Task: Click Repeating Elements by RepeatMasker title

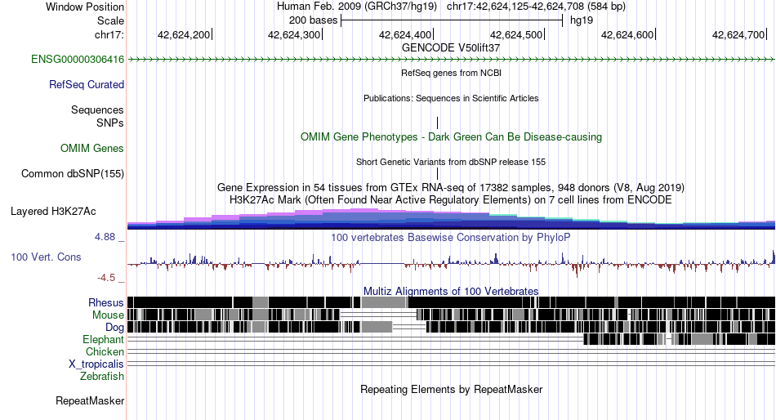Action: pos(451,389)
